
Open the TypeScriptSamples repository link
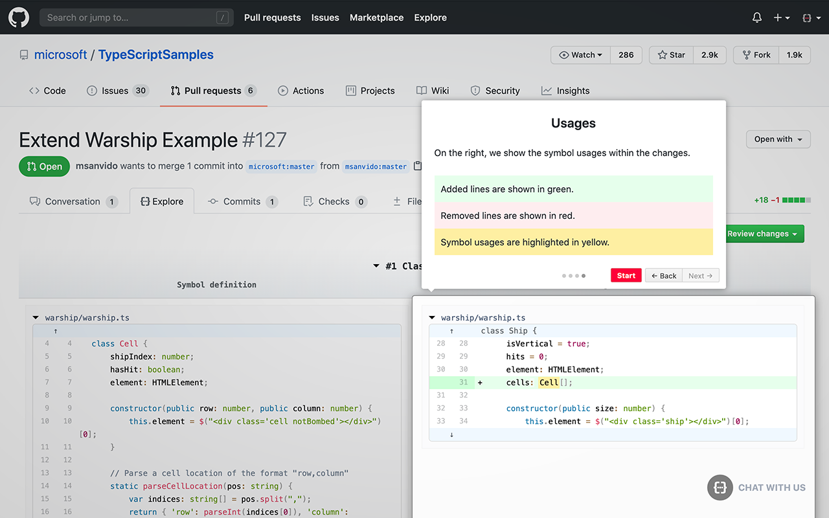coord(156,55)
